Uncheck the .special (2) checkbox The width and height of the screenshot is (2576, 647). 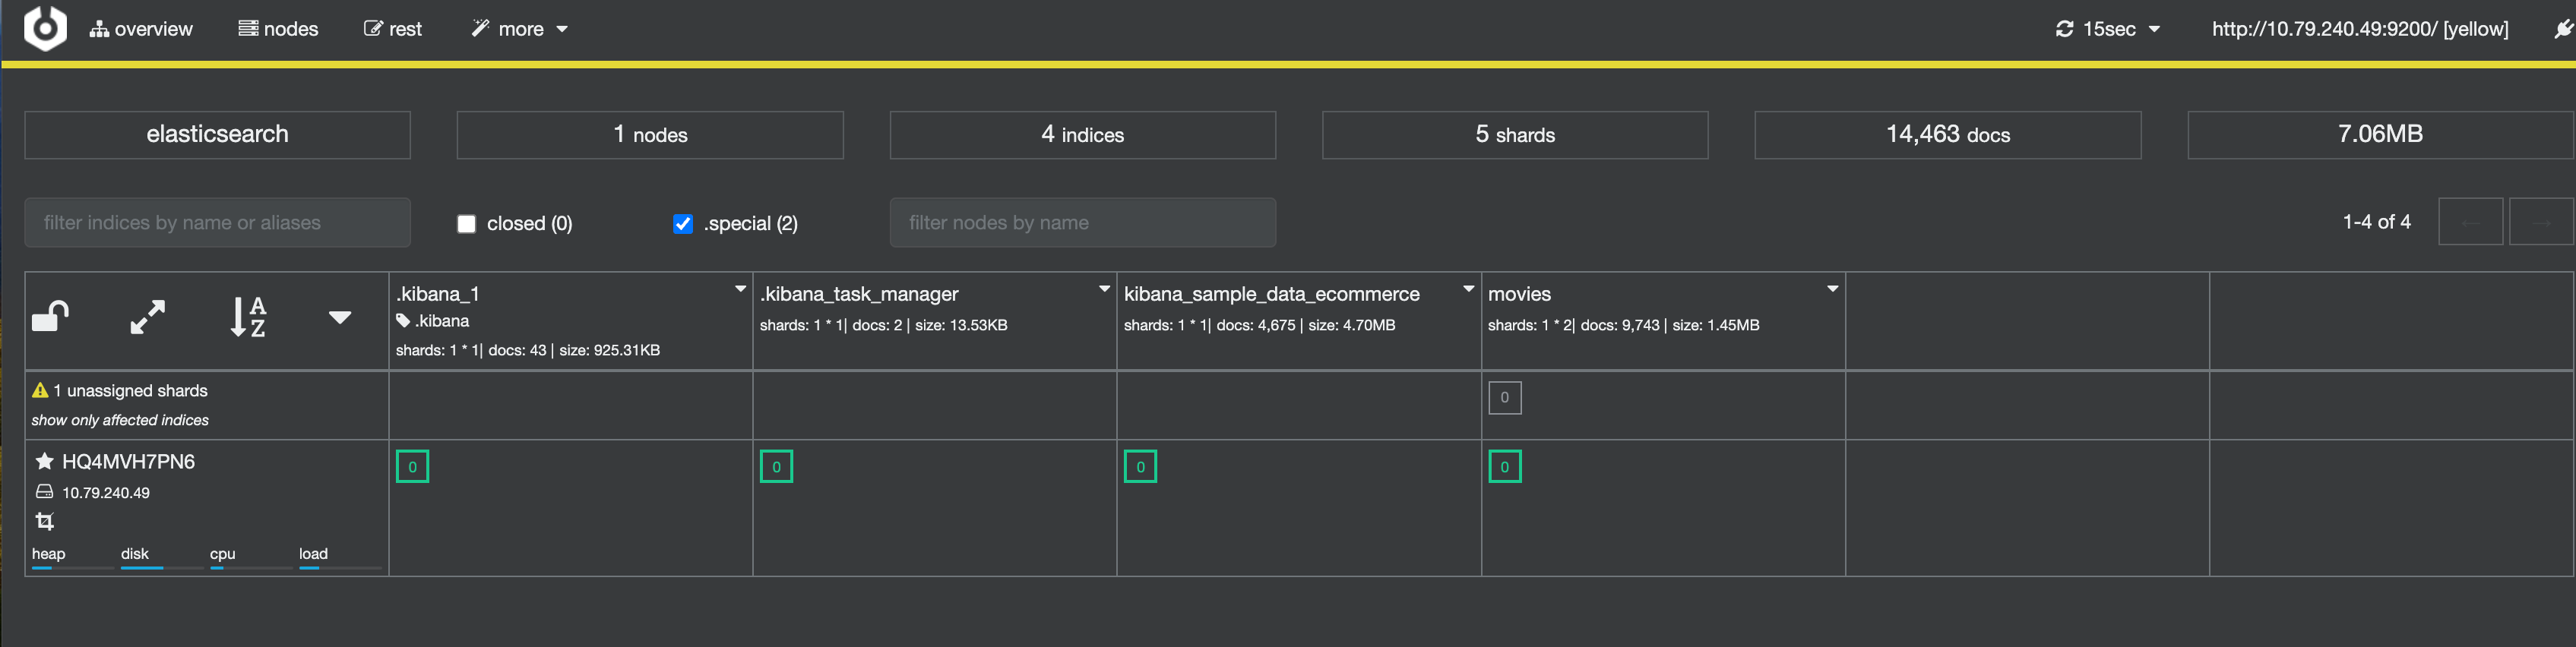(683, 224)
